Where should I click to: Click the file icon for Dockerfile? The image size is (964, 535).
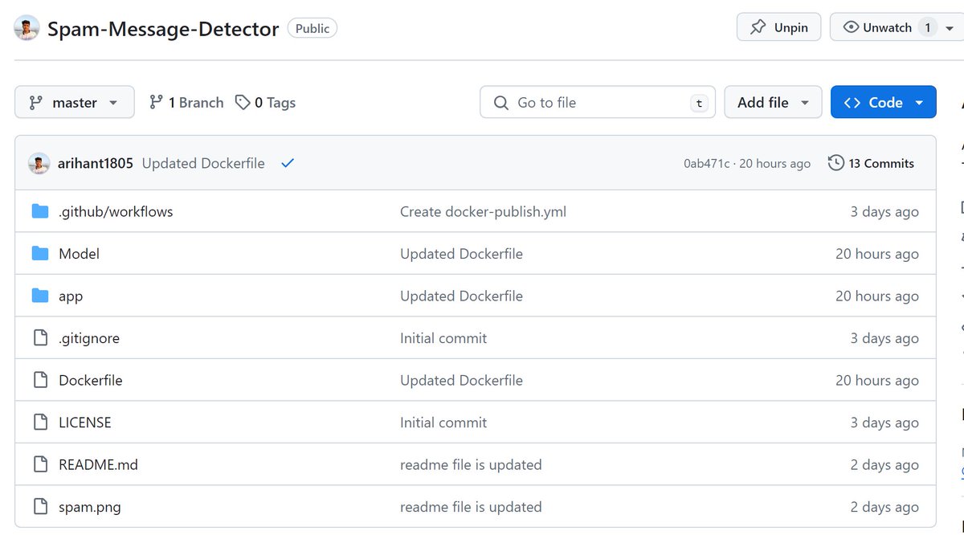40,381
